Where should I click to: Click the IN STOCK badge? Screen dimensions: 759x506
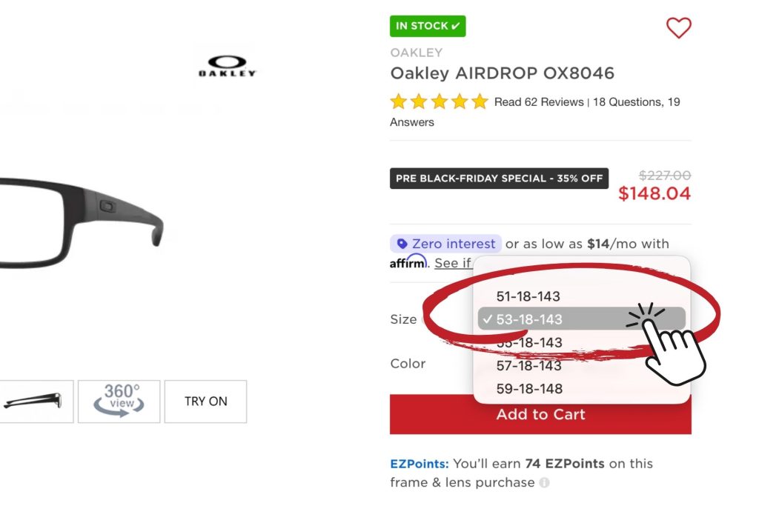(x=428, y=26)
